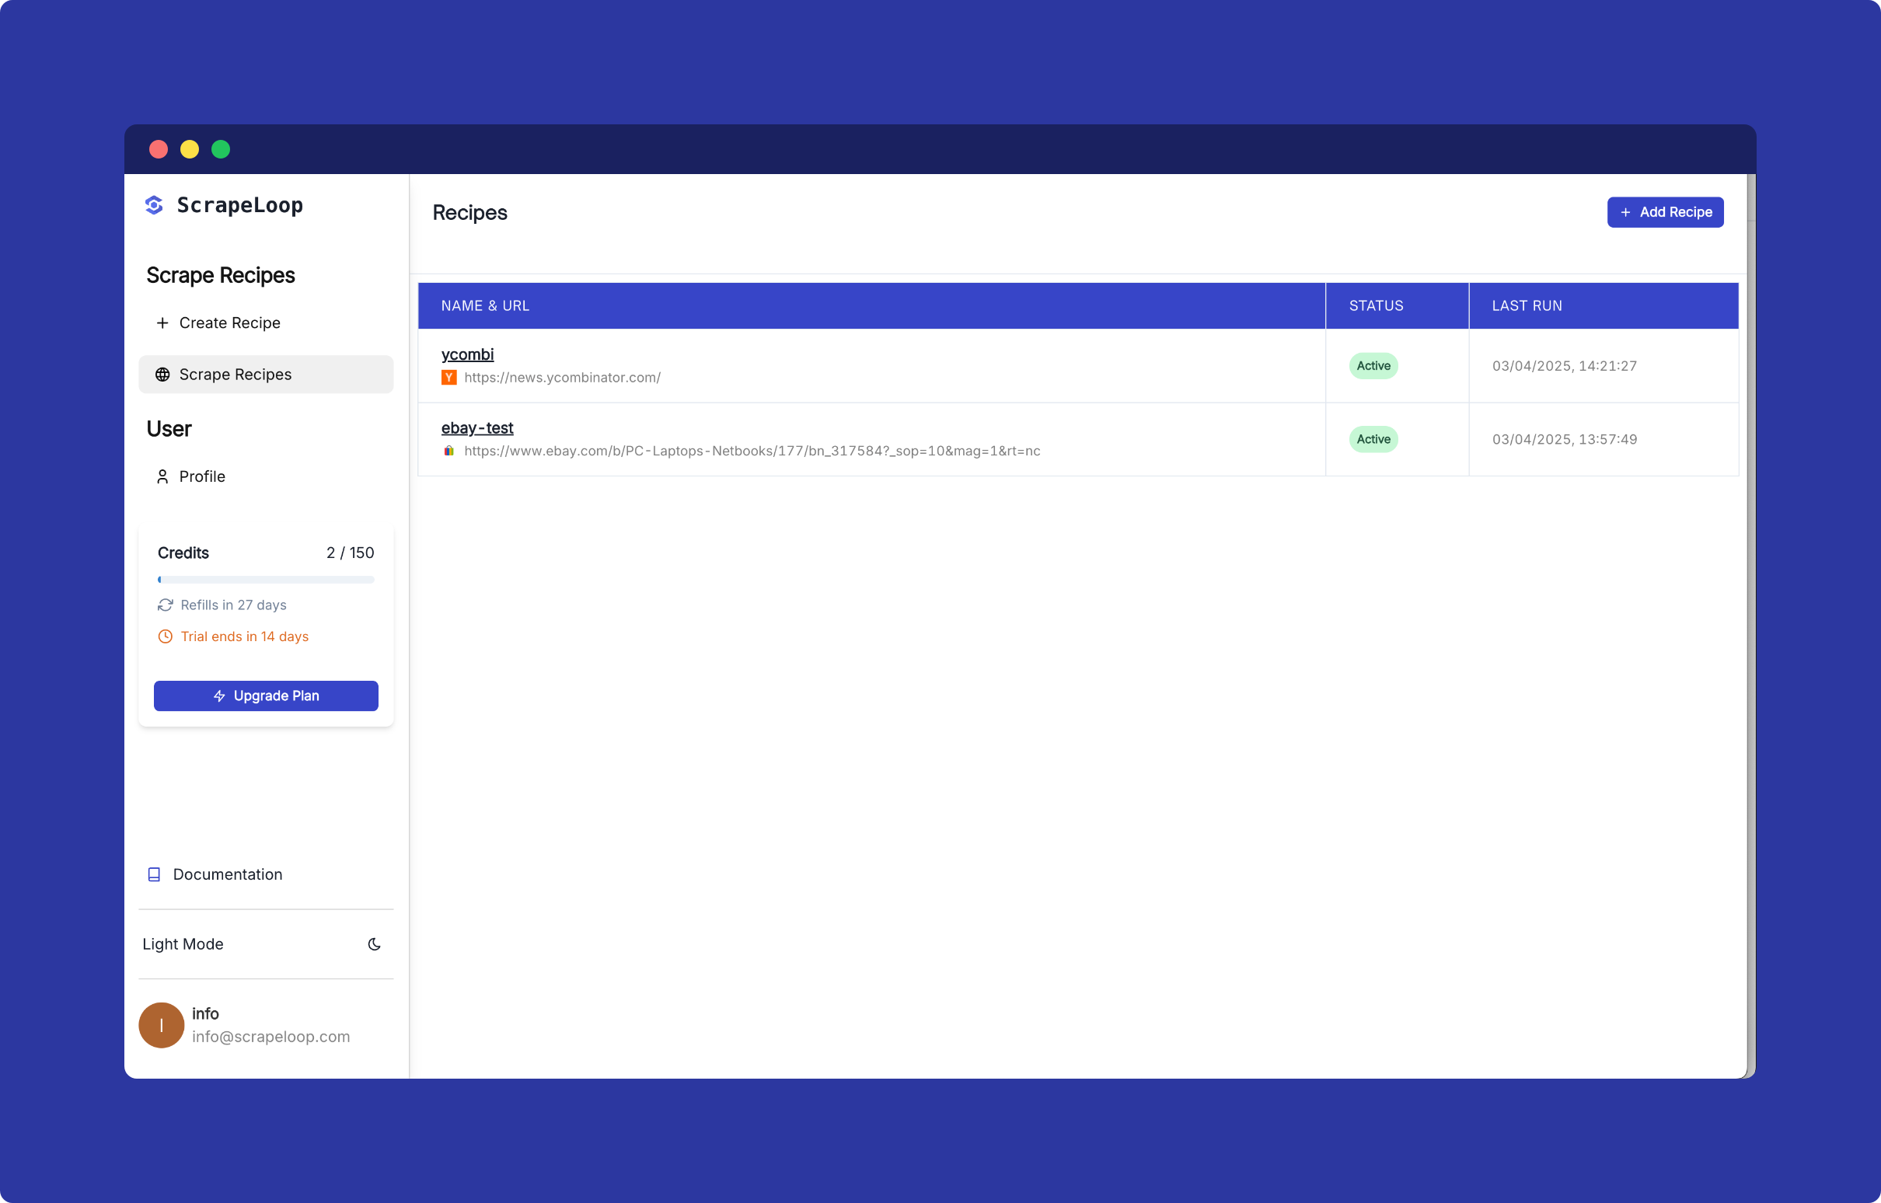Image resolution: width=1881 pixels, height=1203 pixels.
Task: Click the Y Combinator favicon
Action: click(449, 378)
